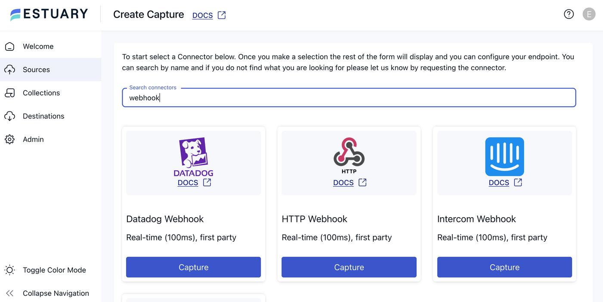Viewport: 603px width, 302px height.
Task: Click the HTTP webhook logo image
Action: click(x=349, y=155)
